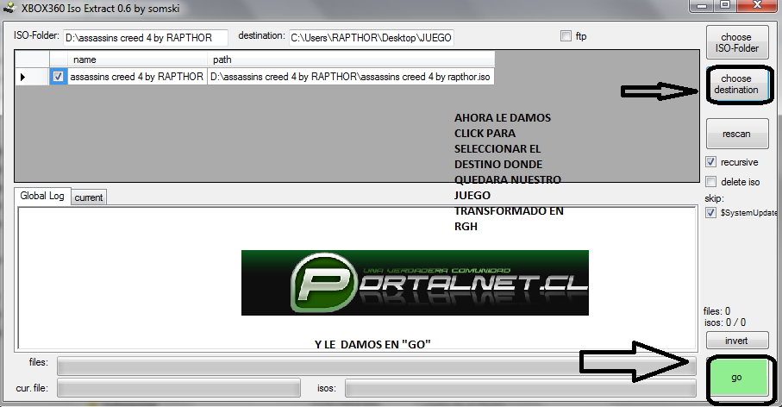The image size is (782, 407).
Task: Switch to the current tab
Action: coord(89,197)
